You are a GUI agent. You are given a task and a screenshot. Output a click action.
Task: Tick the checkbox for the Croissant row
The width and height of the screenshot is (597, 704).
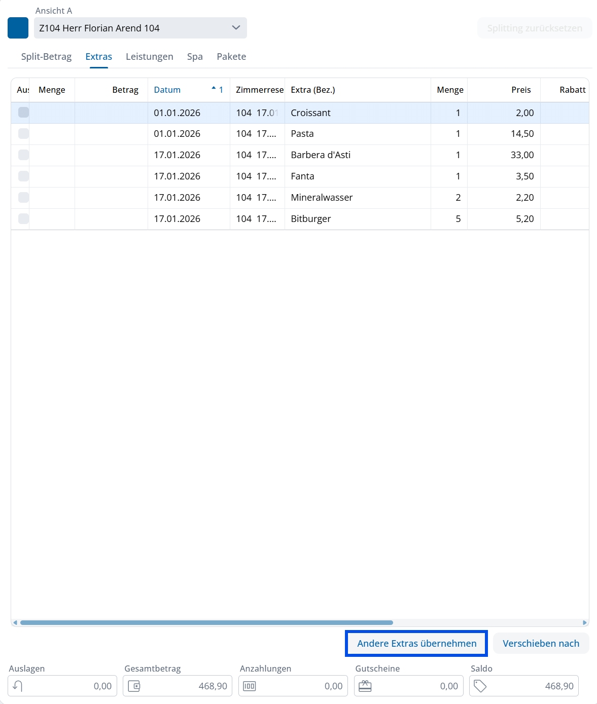(x=23, y=113)
